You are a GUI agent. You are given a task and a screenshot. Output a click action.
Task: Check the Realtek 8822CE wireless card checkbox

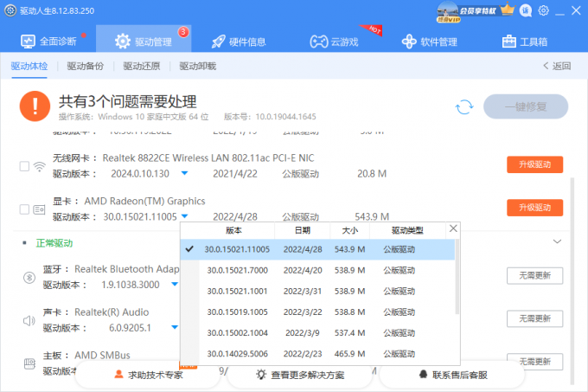(24, 166)
